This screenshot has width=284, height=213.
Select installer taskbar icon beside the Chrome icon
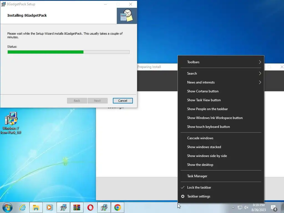pyautogui.click(x=104, y=207)
